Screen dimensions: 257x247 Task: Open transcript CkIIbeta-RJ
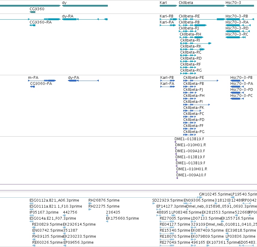pos(189,28)
